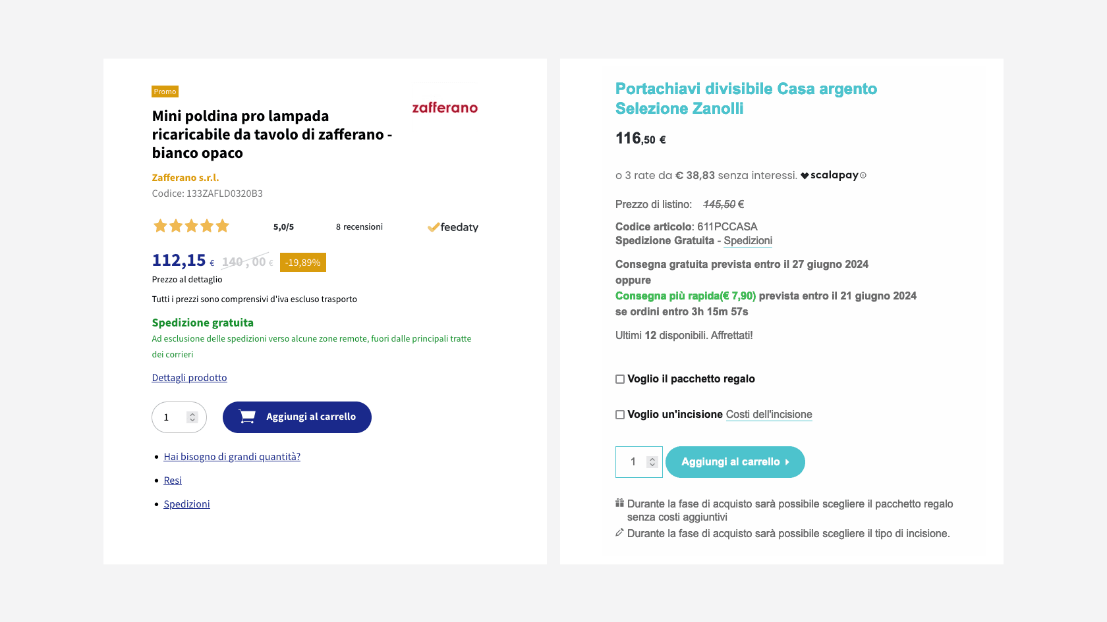Click the lamp quantity input field
Screen dimensions: 1107x622
click(171, 417)
